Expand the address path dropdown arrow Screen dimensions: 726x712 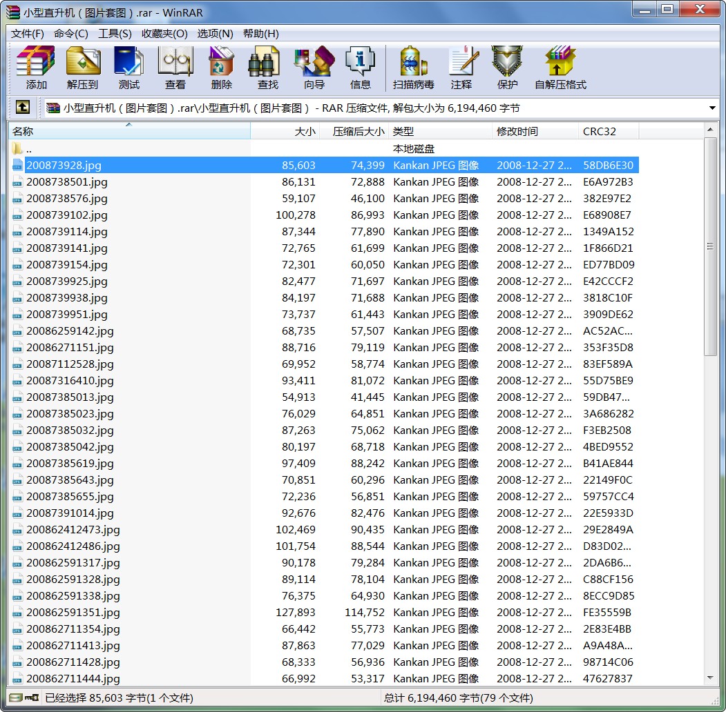coord(712,108)
